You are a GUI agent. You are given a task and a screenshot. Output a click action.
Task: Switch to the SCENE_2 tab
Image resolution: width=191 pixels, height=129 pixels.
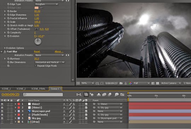pos(21,89)
